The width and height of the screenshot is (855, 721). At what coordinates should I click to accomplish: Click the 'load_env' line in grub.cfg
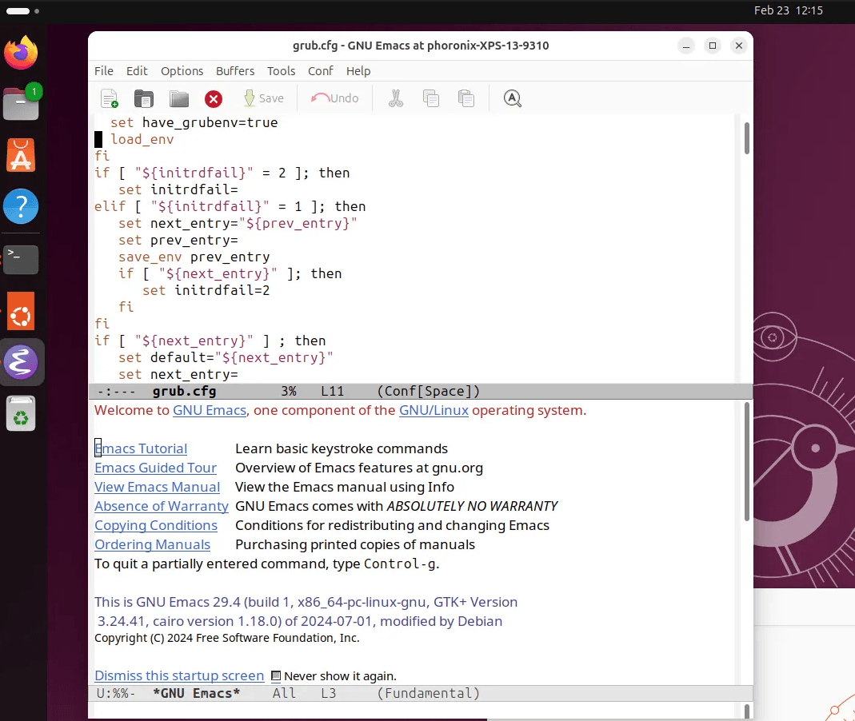coord(142,140)
